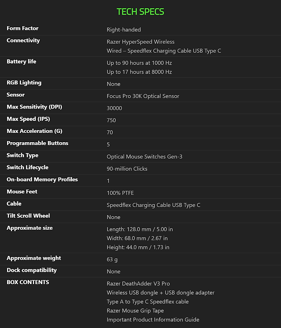
Task: Click the Max Speed value 750
Action: coord(111,120)
